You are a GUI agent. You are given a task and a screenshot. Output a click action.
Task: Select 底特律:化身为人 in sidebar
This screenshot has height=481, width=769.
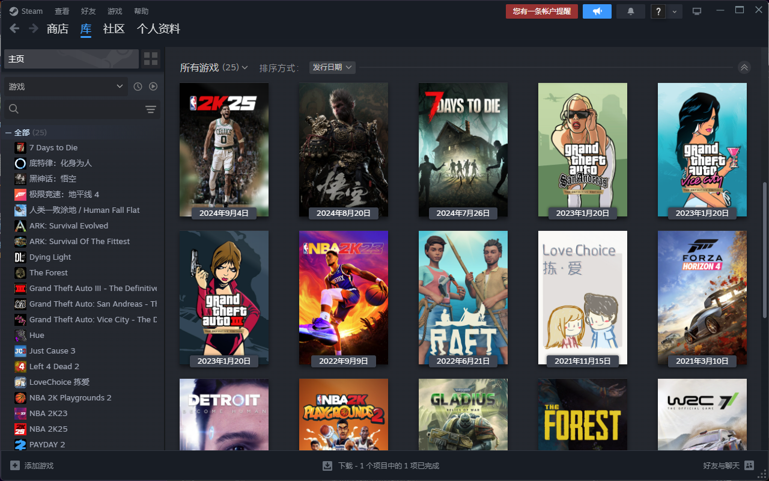pyautogui.click(x=61, y=163)
